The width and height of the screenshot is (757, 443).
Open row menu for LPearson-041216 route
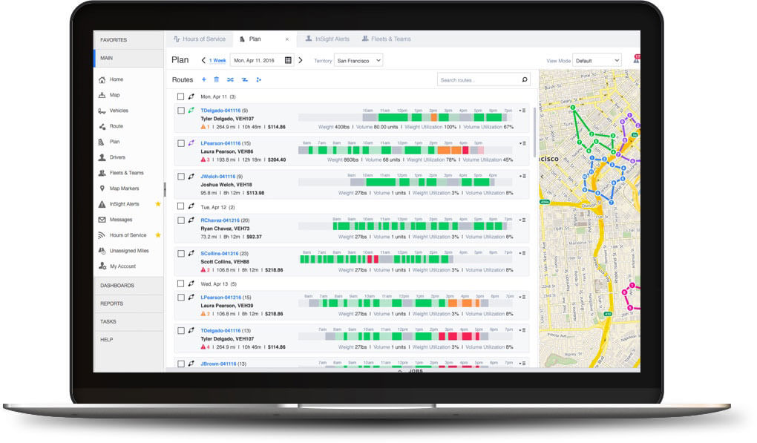(523, 297)
